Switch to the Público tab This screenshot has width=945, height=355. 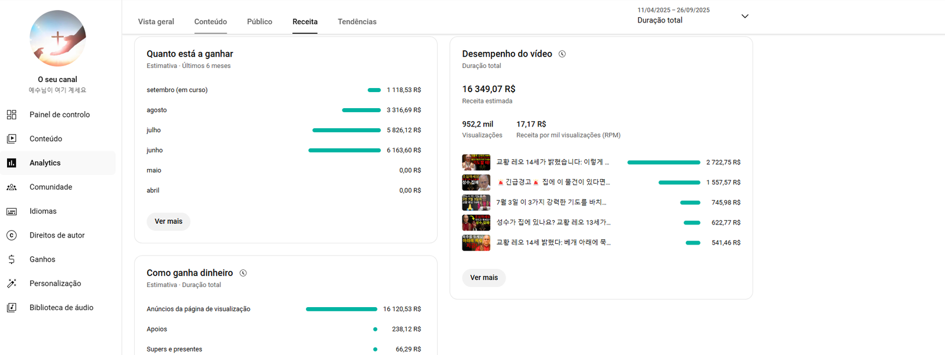click(259, 22)
